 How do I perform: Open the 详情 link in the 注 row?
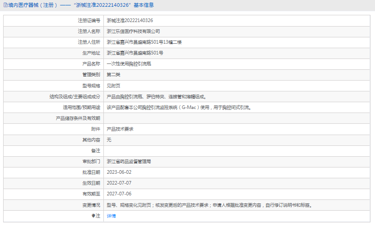coord(111,216)
